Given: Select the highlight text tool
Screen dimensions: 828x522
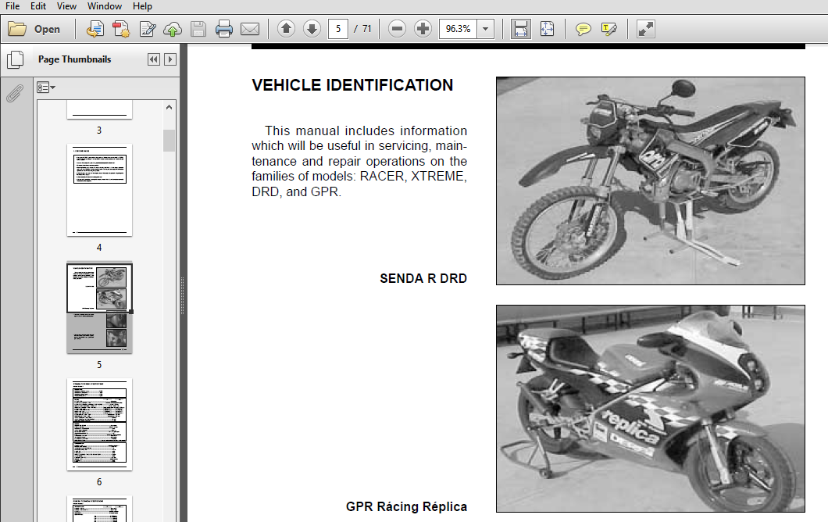Looking at the screenshot, I should (609, 29).
